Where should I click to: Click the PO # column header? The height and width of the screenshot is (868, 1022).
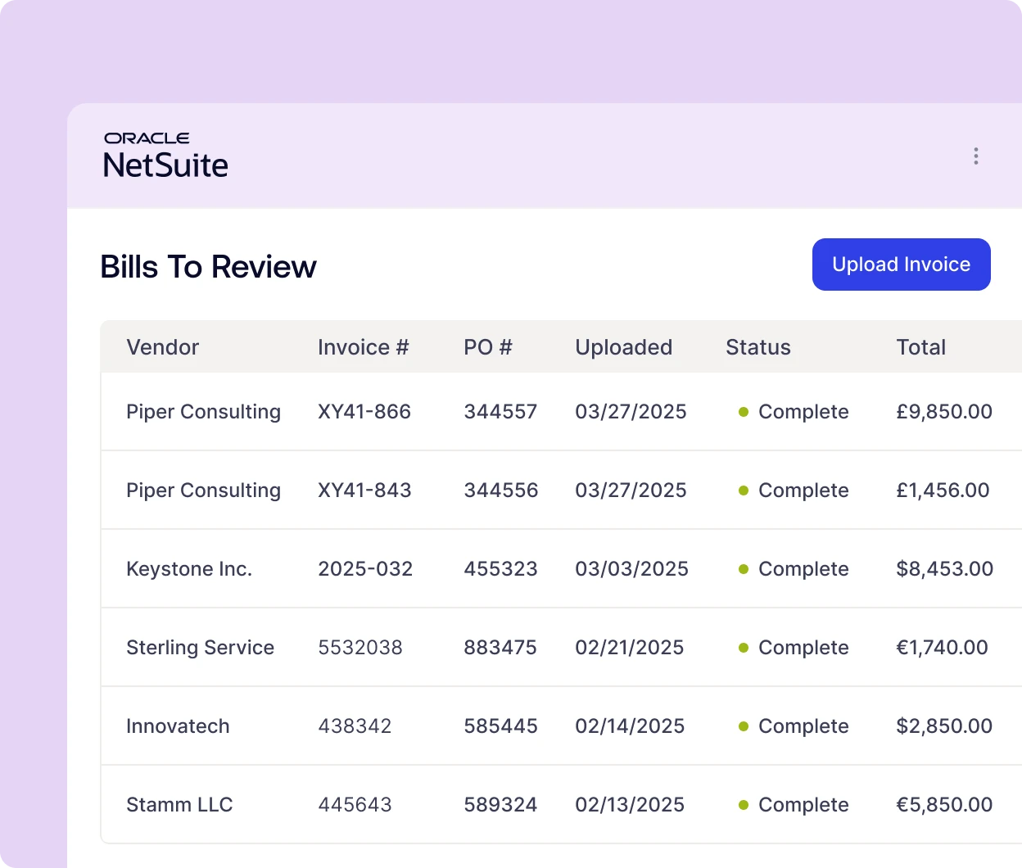[487, 347]
